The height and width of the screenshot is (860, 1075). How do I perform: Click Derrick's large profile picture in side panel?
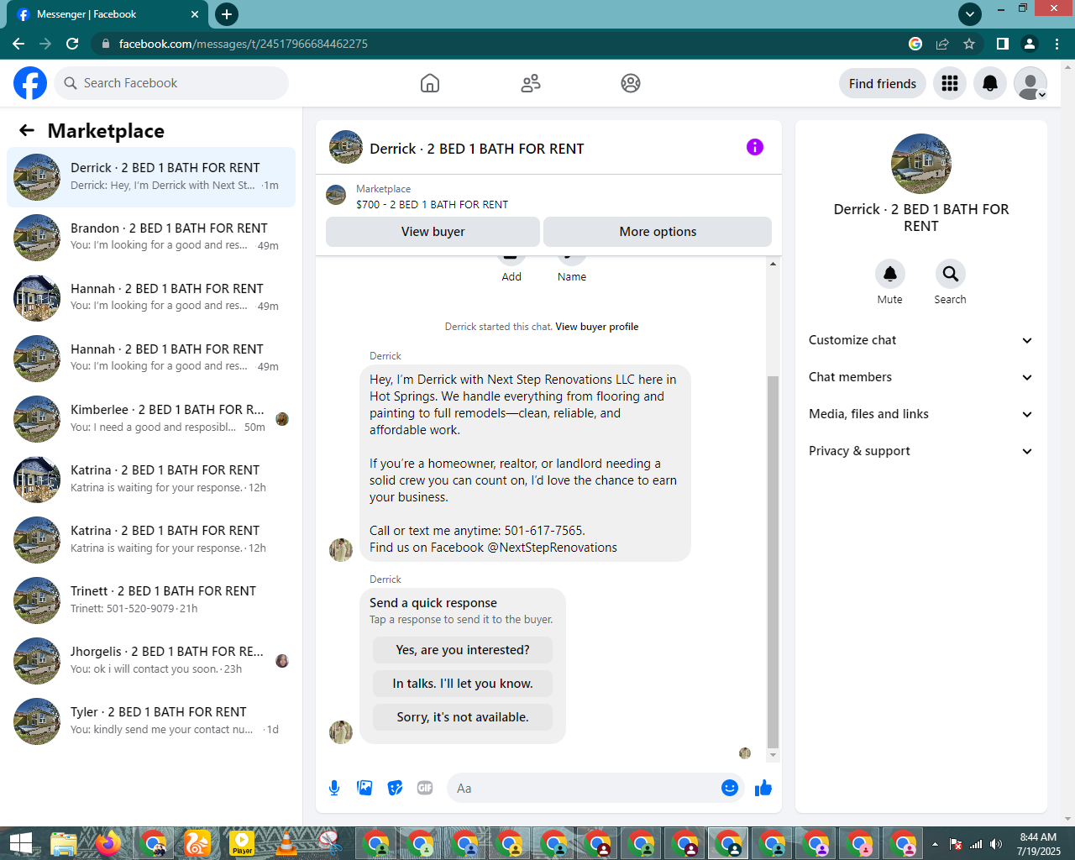coord(921,164)
